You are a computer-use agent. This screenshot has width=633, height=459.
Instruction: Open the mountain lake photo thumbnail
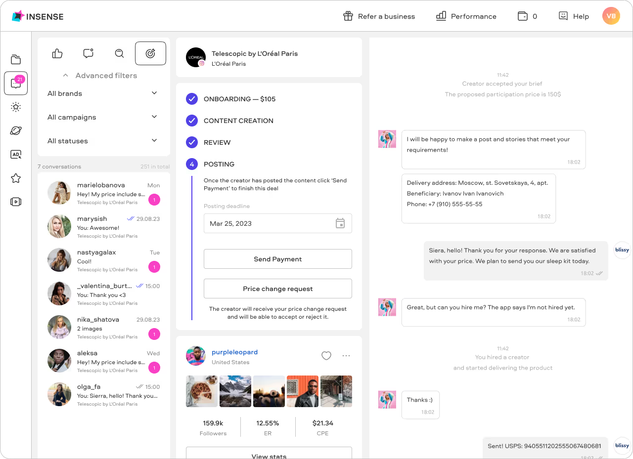tap(235, 391)
